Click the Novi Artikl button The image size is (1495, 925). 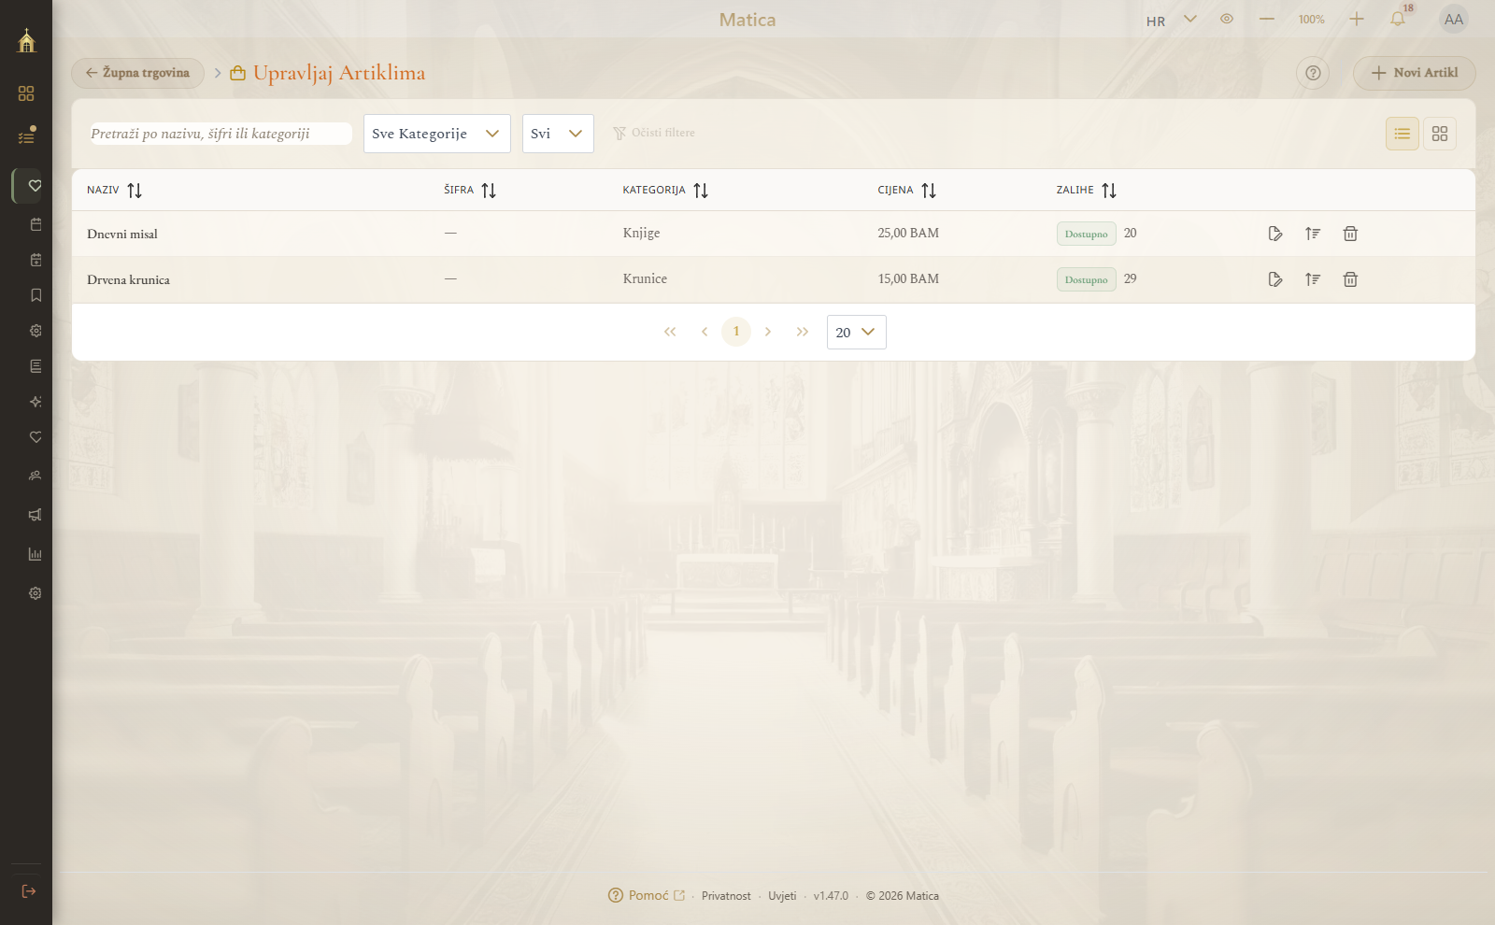click(1415, 73)
